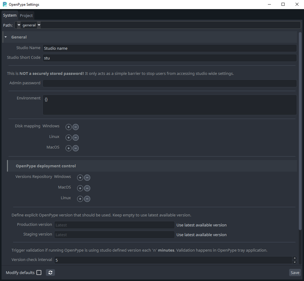Enable the Modify defaults checkbox
This screenshot has width=304, height=281.
click(39, 273)
